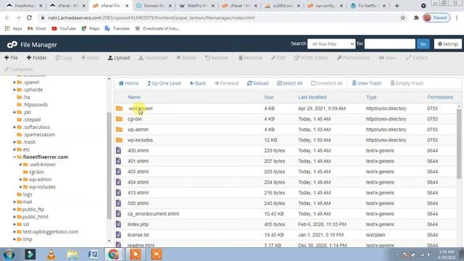This screenshot has width=464, height=261.
Task: Expand the wp-includes tree node
Action: click(20, 187)
